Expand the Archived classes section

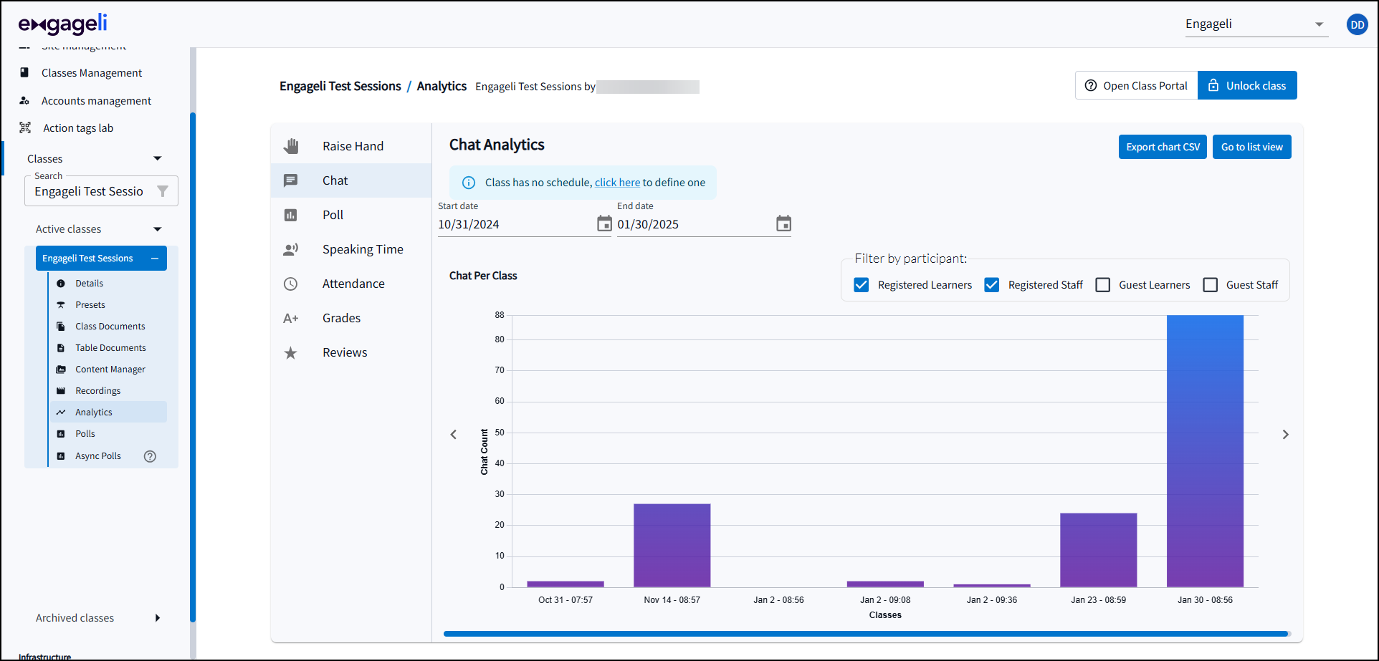click(158, 618)
